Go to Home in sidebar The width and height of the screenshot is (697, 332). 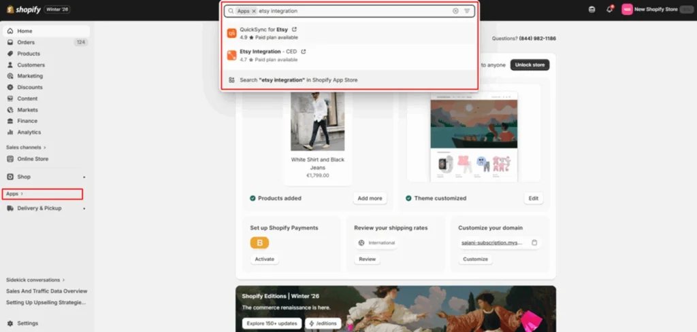tap(46, 31)
